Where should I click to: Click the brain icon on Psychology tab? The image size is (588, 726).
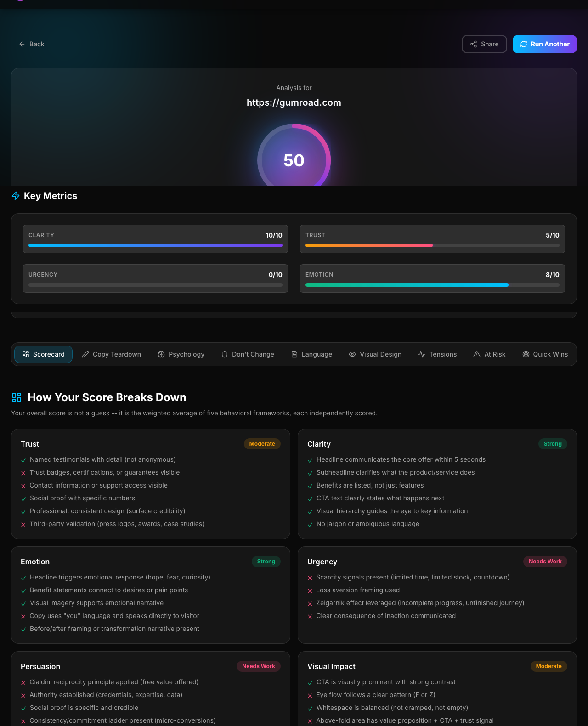click(161, 354)
